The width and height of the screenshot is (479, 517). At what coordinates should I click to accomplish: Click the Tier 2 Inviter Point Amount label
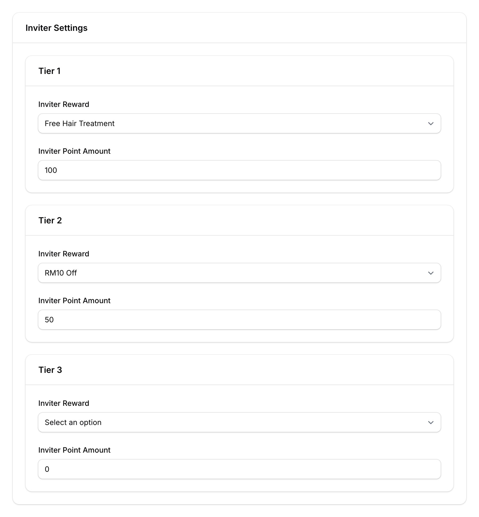(75, 301)
